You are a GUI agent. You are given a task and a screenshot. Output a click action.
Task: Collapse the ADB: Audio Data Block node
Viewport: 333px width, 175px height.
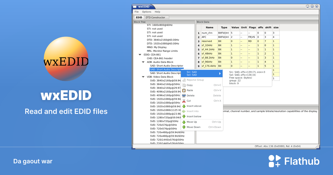pos(143,62)
